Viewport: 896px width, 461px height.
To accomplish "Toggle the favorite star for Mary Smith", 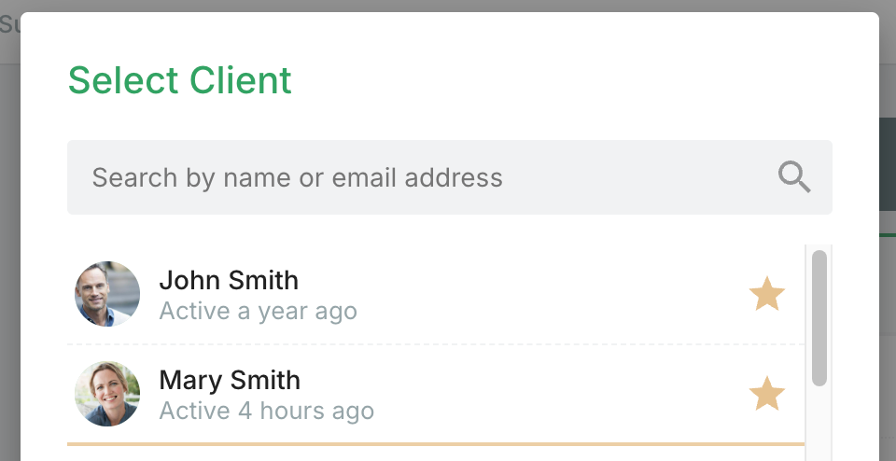I will click(x=767, y=394).
